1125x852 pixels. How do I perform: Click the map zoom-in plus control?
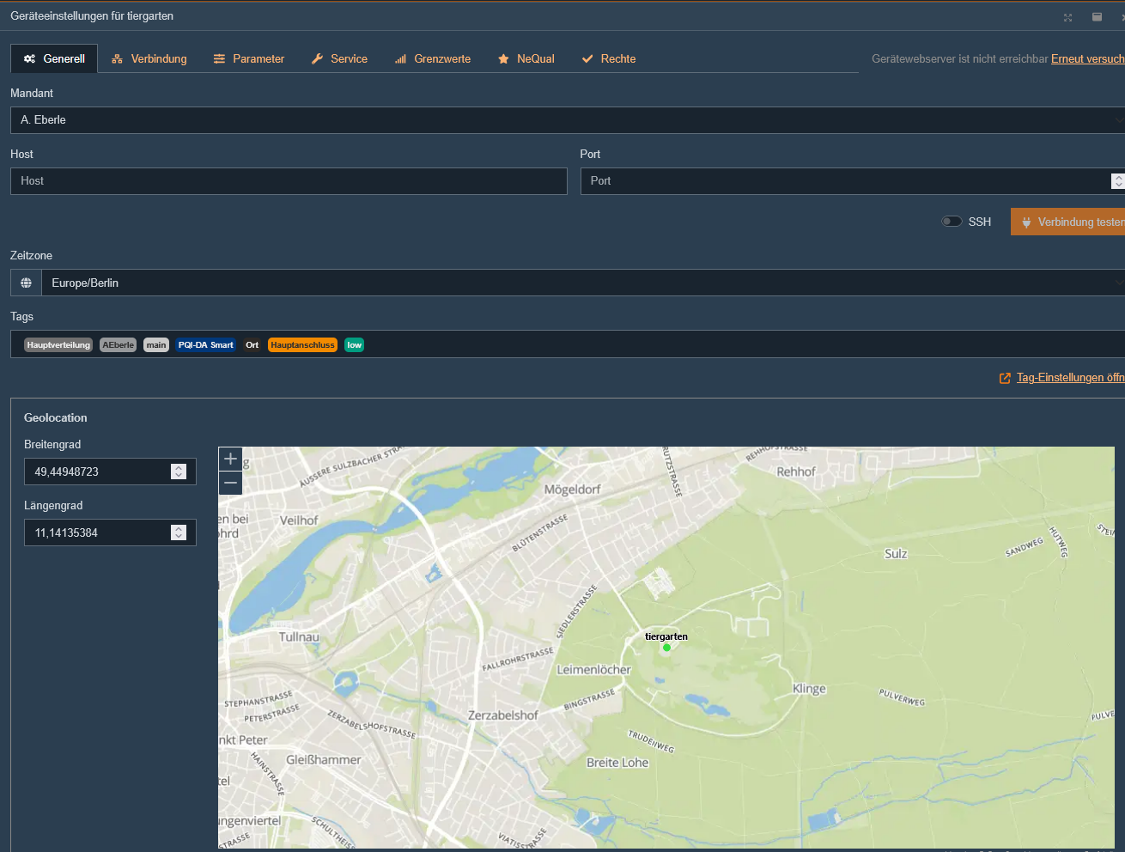(229, 459)
